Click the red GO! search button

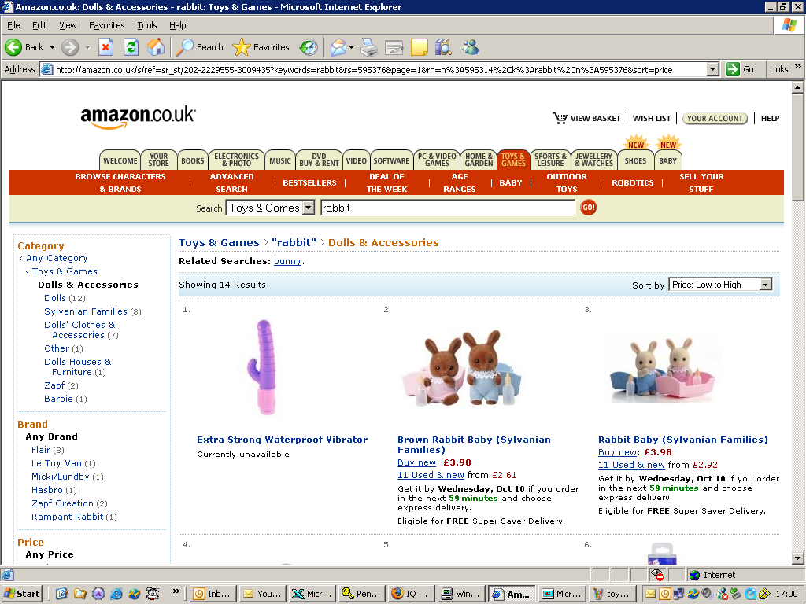click(x=588, y=208)
